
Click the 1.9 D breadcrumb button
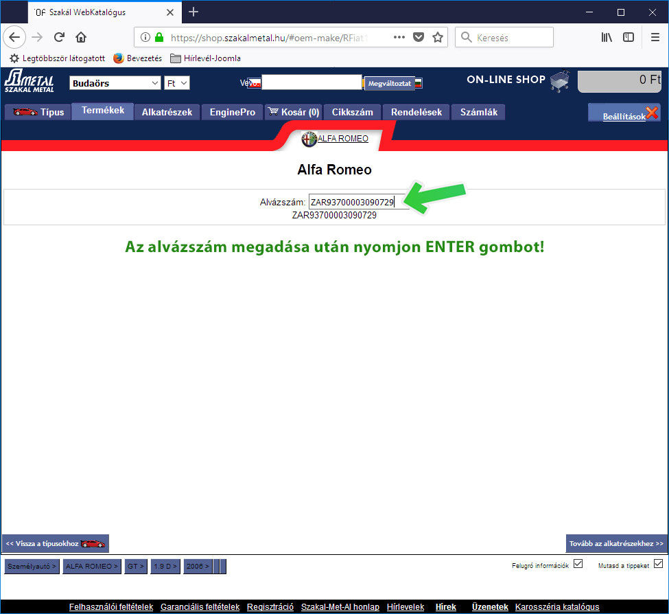pos(165,566)
